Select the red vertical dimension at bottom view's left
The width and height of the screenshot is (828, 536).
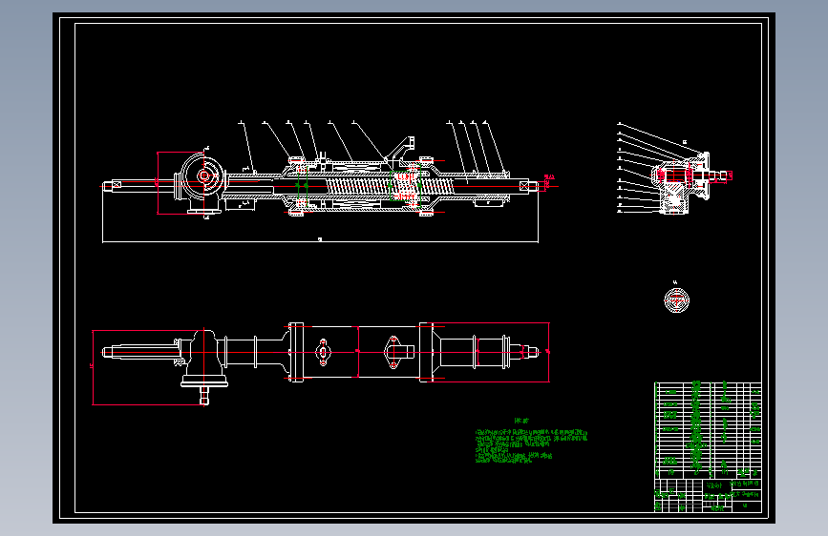[x=93, y=368]
